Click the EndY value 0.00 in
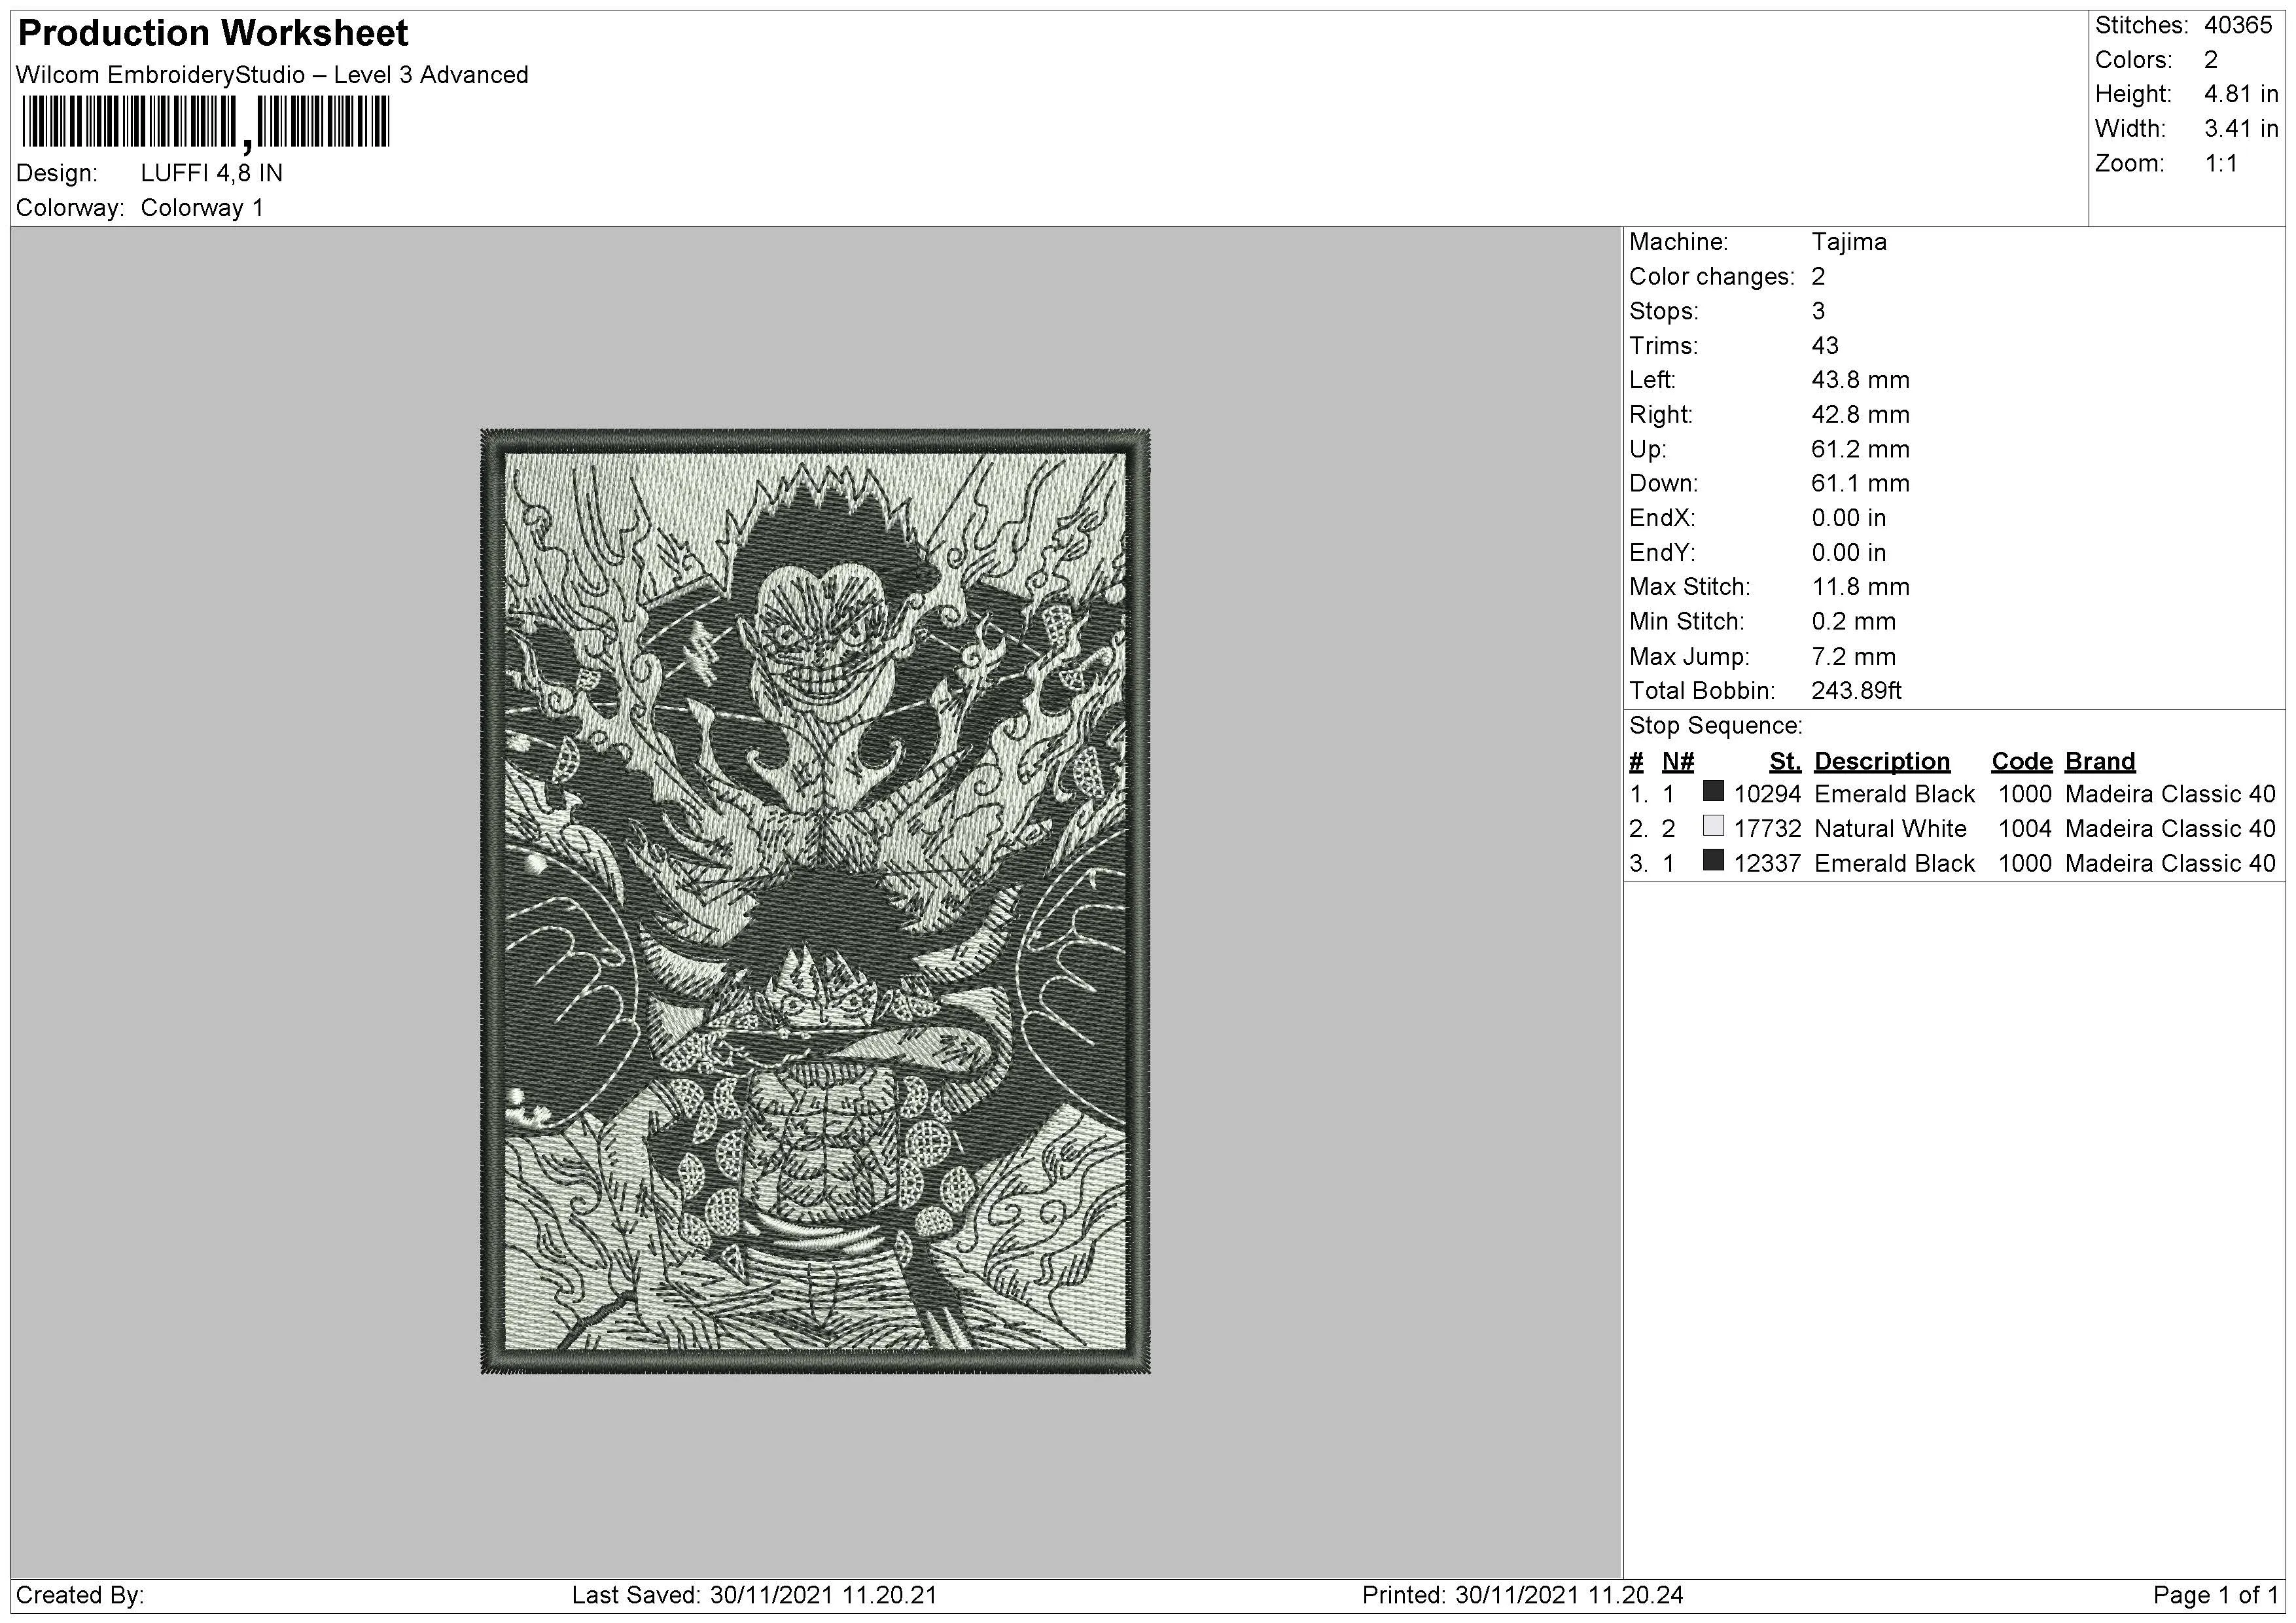 (1849, 553)
